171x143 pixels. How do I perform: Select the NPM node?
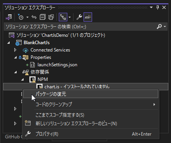click(43, 79)
